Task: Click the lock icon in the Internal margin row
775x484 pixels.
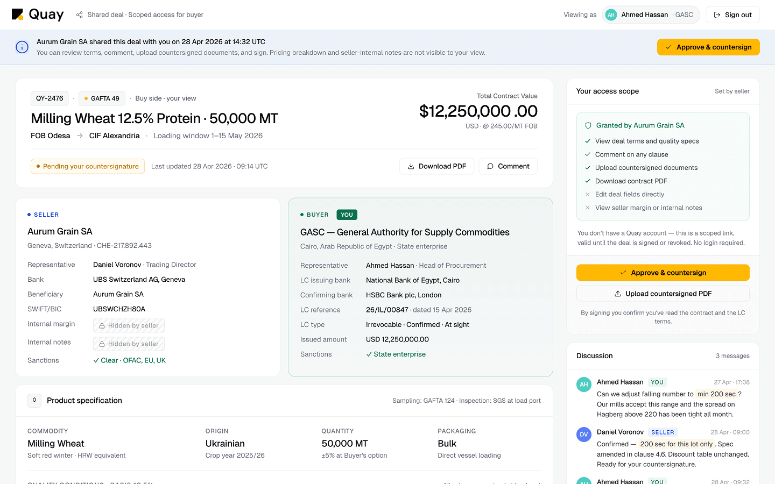Action: tap(102, 326)
